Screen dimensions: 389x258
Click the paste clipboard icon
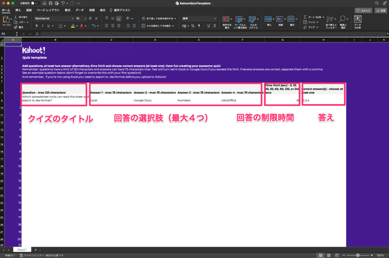[6, 19]
